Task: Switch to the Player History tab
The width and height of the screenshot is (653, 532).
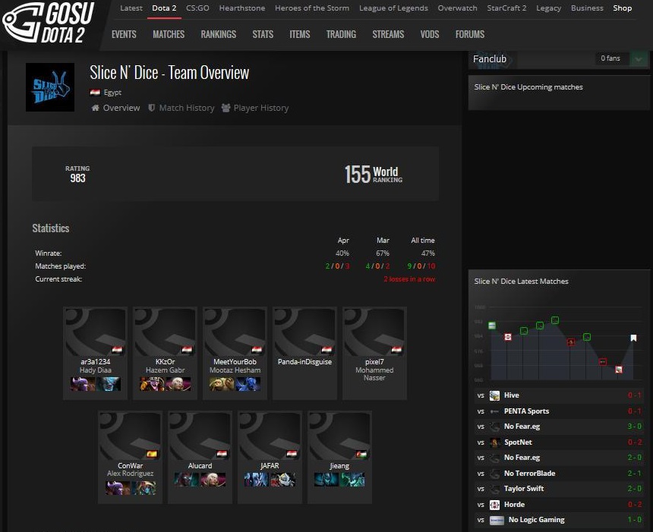Action: [255, 108]
